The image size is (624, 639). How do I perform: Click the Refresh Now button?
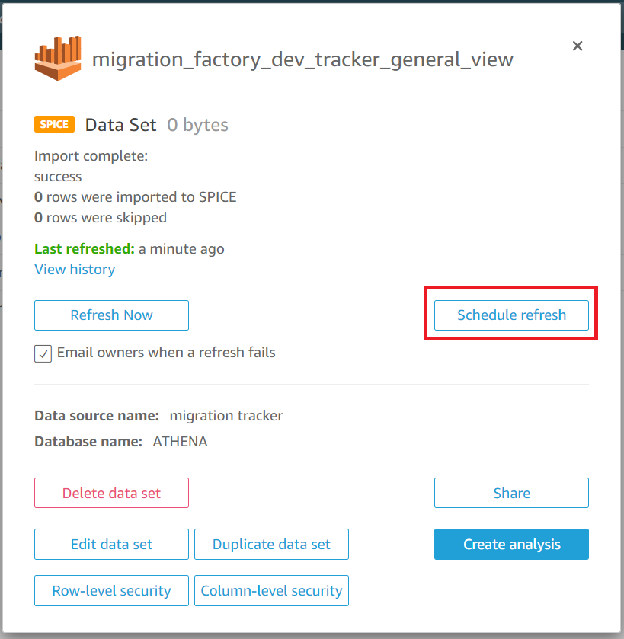click(111, 315)
